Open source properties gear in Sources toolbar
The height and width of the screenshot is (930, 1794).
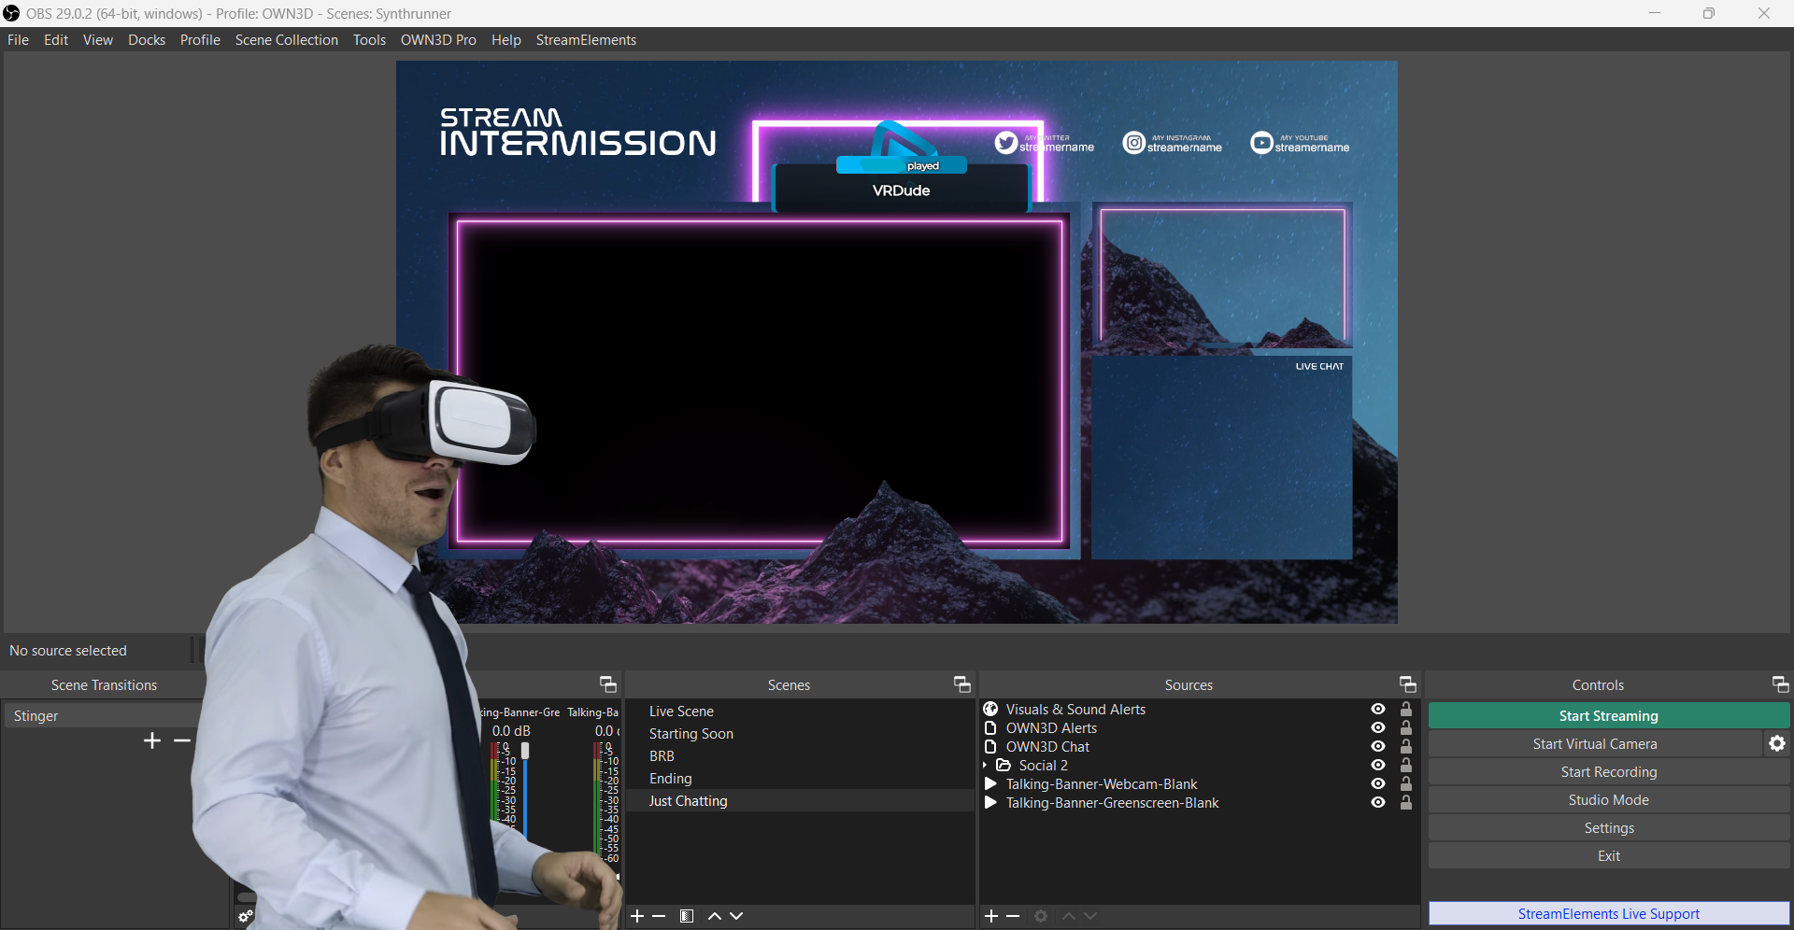point(1041,916)
